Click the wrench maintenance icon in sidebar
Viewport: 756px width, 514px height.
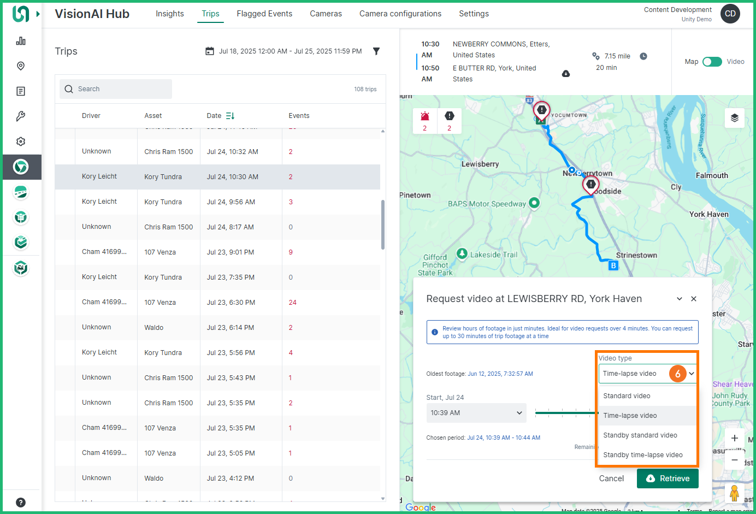click(21, 116)
